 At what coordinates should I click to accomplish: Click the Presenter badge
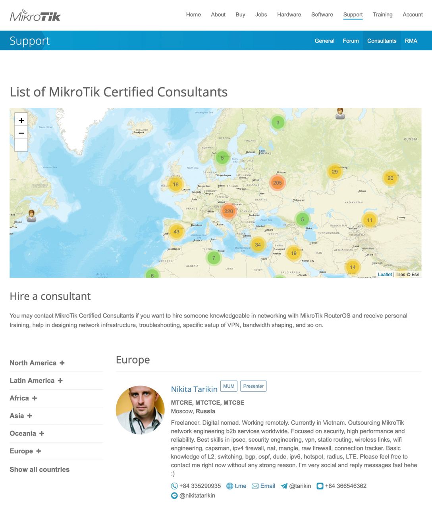click(253, 386)
